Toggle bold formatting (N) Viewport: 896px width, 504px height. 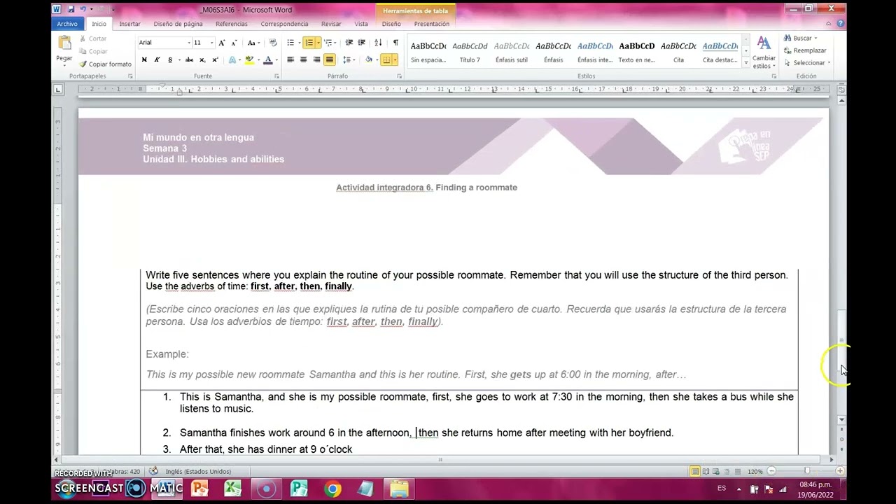(x=144, y=60)
